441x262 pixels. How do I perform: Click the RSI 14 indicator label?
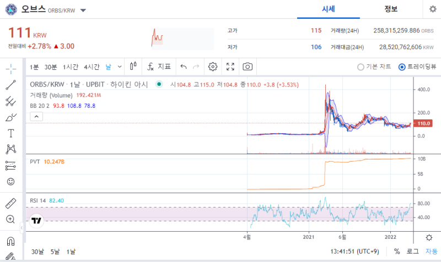[x=37, y=200]
